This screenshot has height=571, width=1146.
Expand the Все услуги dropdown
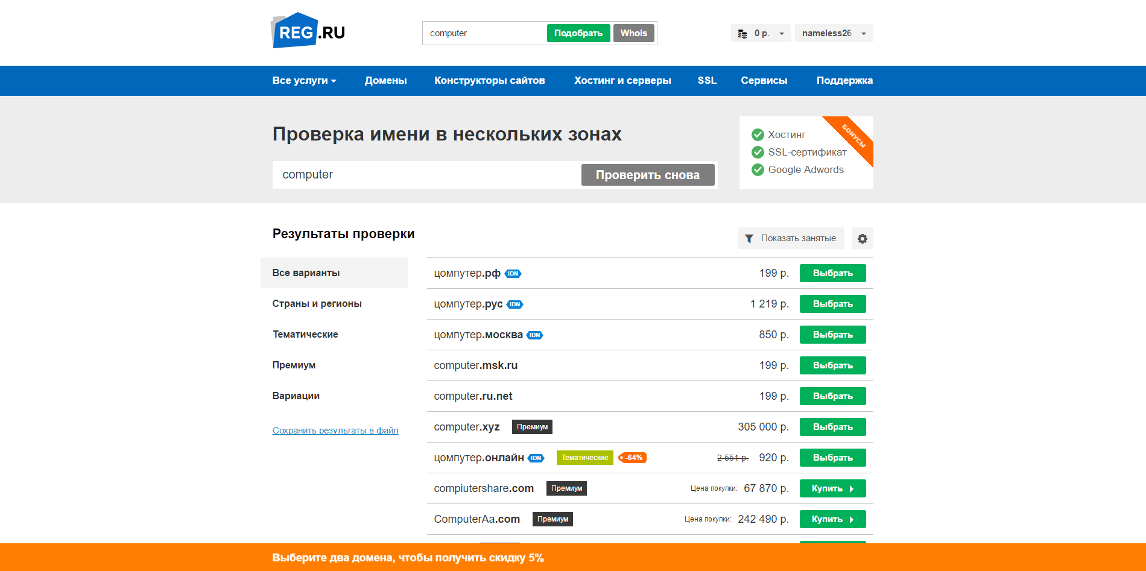pyautogui.click(x=304, y=80)
